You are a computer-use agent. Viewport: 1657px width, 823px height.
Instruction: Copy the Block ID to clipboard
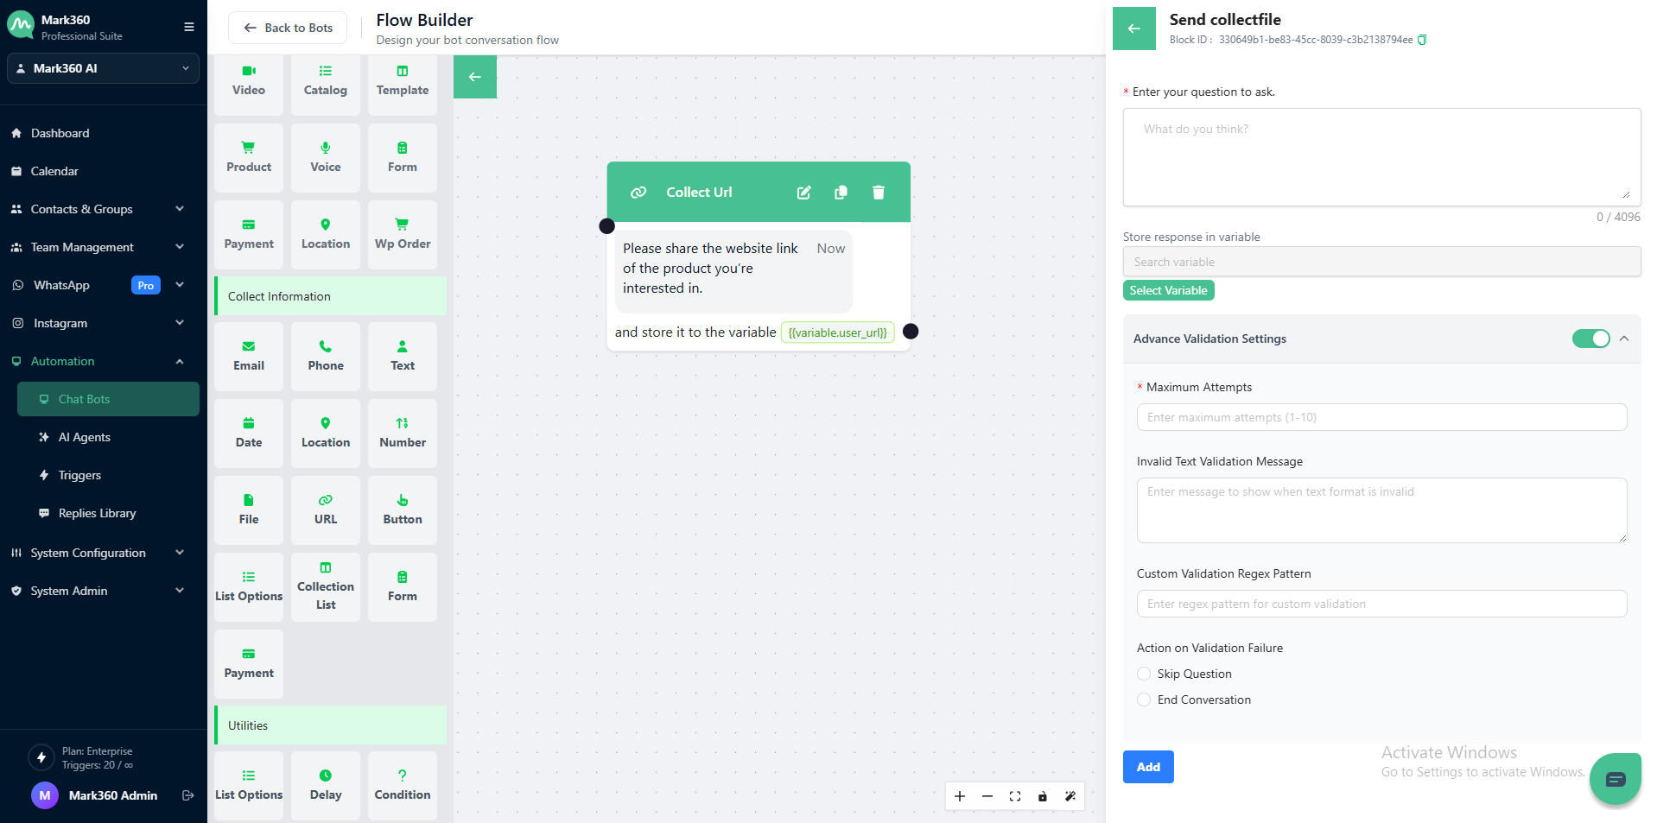pos(1422,40)
